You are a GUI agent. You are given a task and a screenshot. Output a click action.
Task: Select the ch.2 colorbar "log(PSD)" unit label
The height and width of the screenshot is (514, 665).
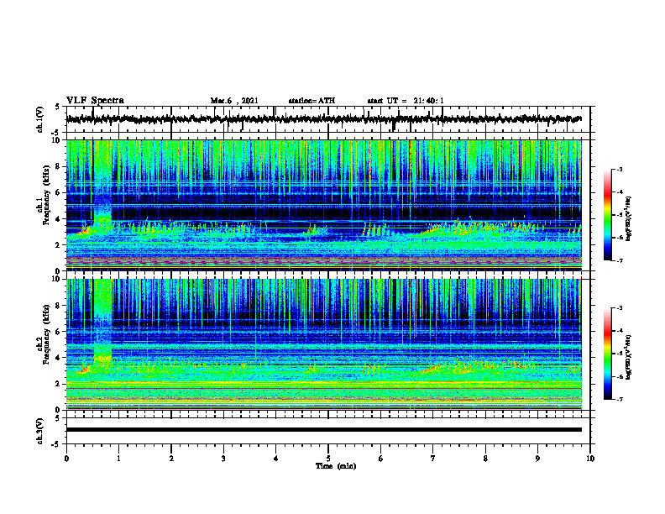629,358
